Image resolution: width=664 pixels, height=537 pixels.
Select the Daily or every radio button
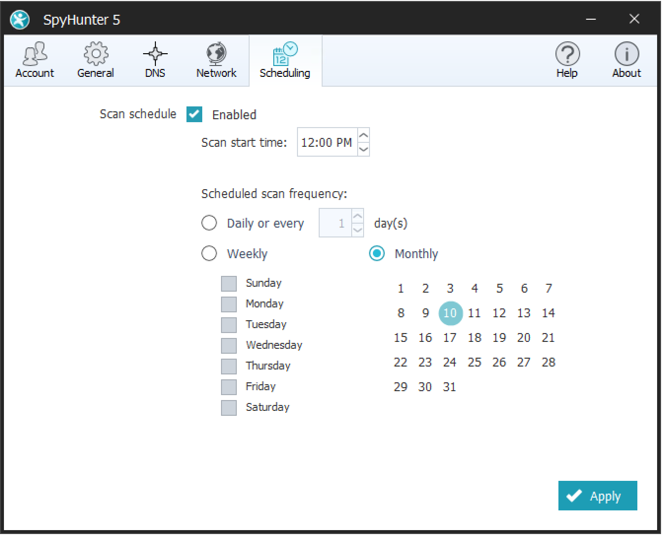tap(209, 223)
